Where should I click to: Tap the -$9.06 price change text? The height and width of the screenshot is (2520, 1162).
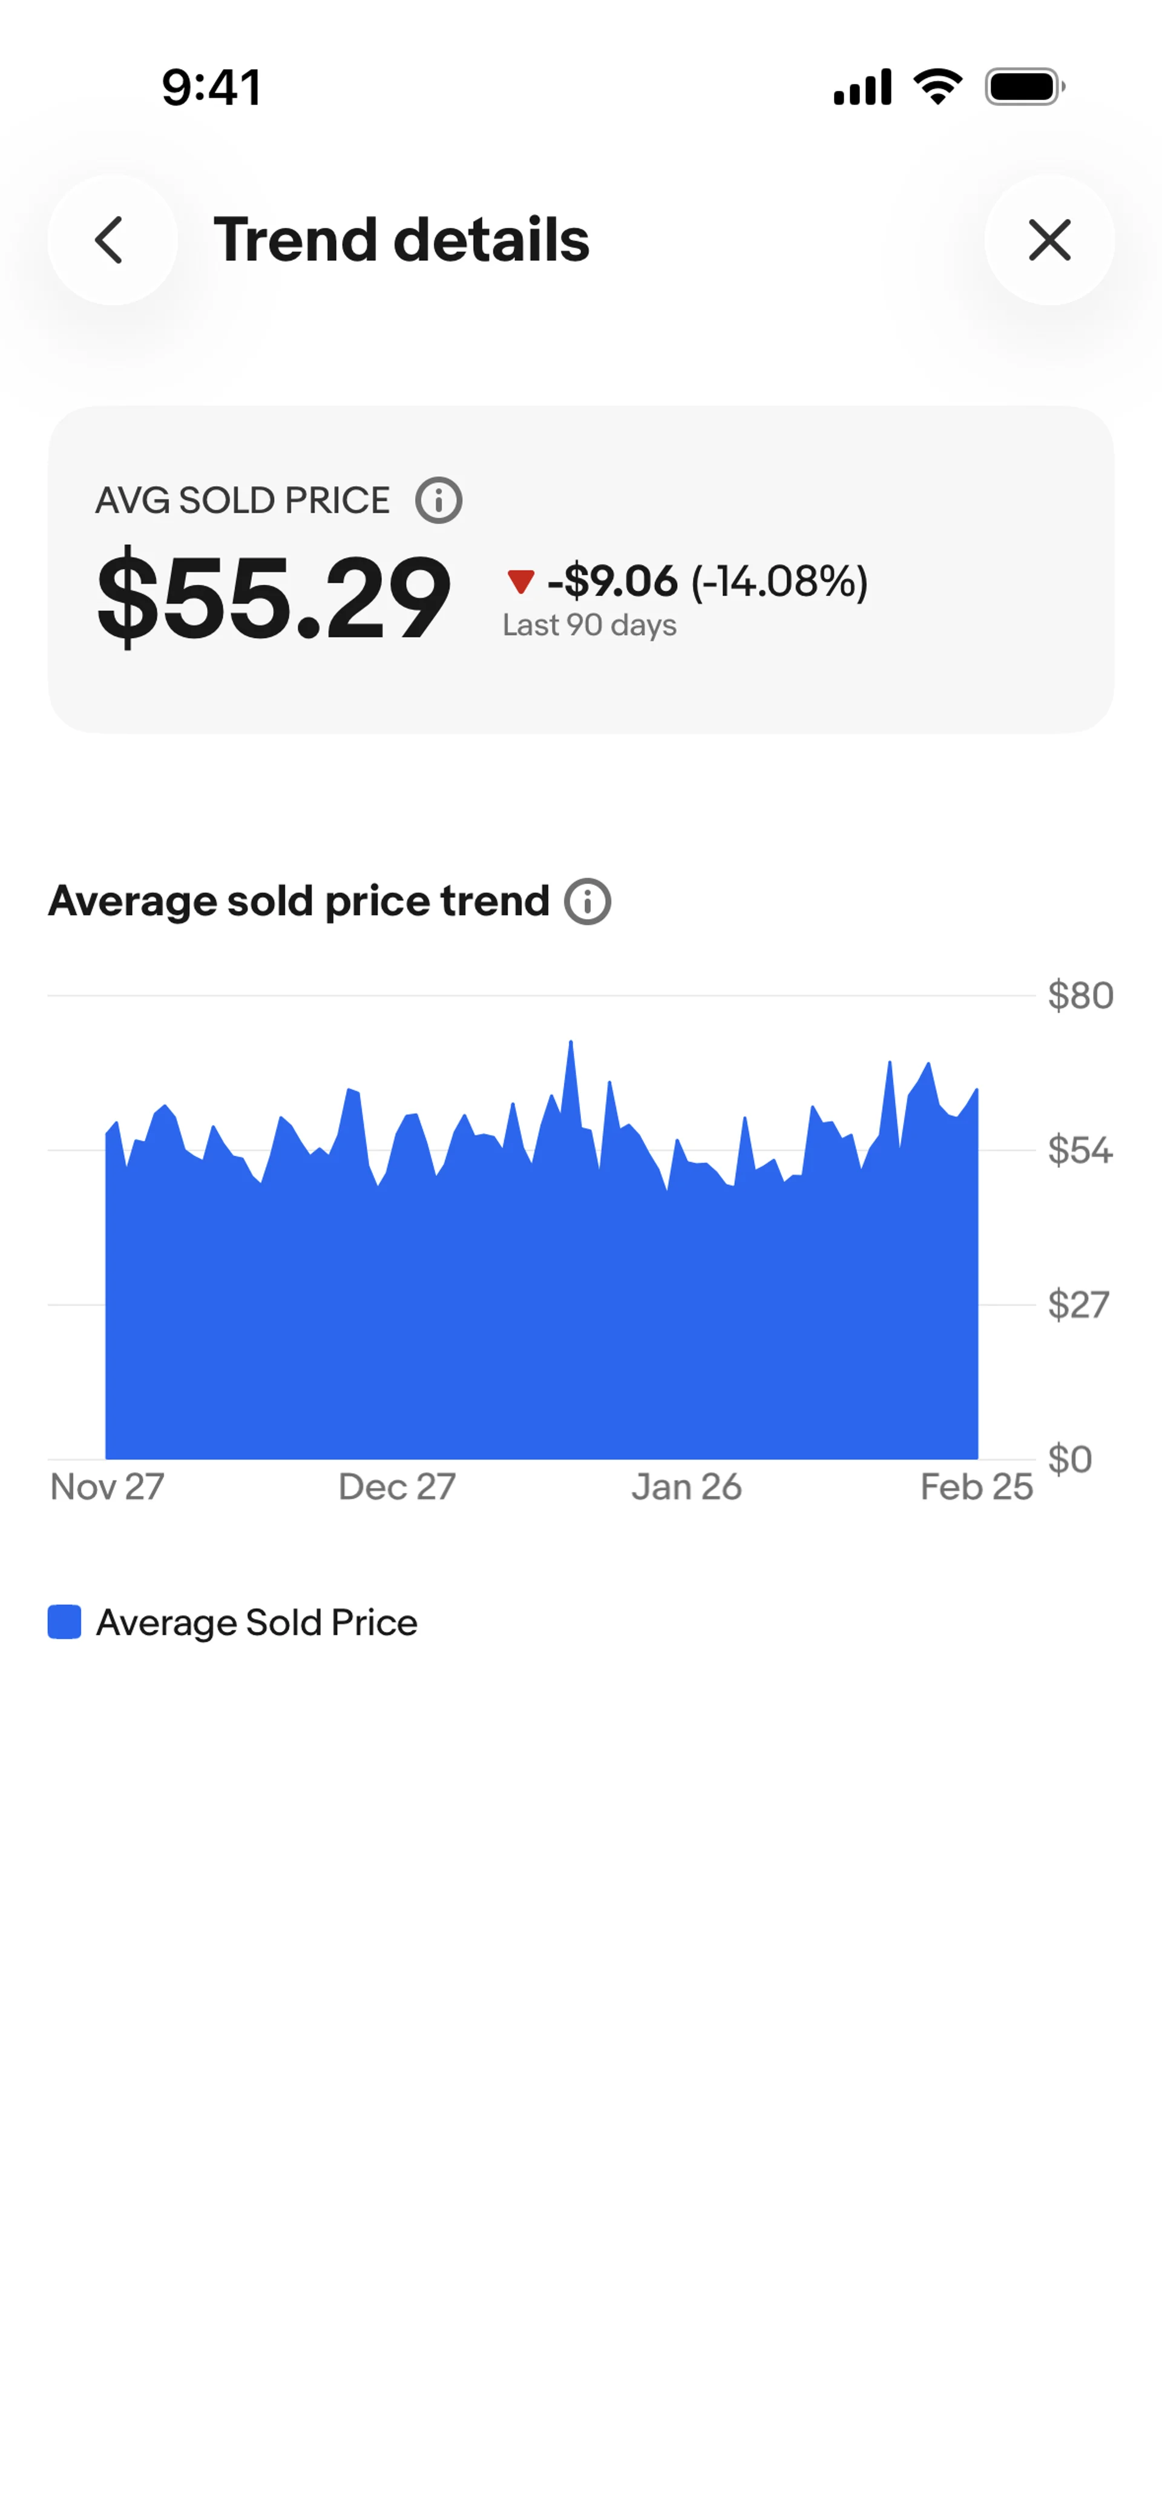tap(612, 581)
